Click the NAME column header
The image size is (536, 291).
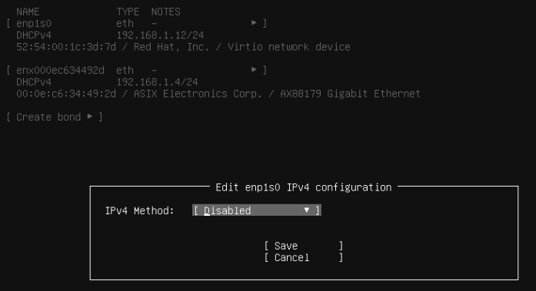(28, 12)
